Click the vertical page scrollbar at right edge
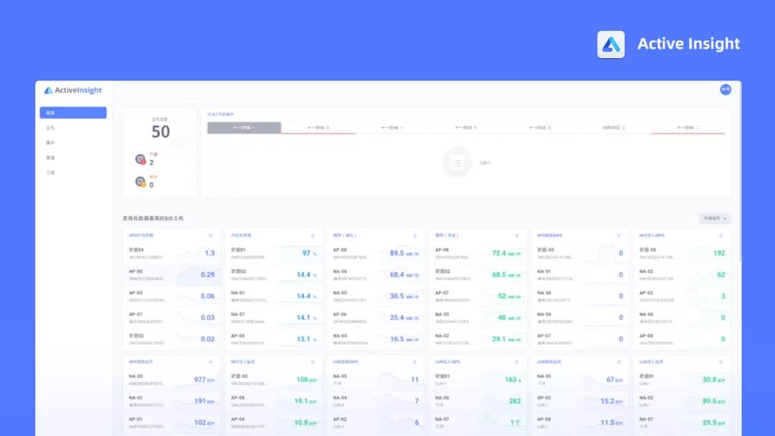This screenshot has height=436, width=775. [x=740, y=173]
